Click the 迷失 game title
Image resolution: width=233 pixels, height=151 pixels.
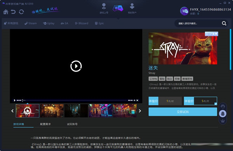coord(153,68)
